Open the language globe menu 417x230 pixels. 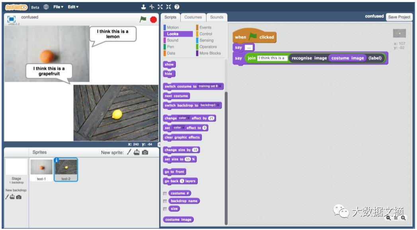pos(46,7)
